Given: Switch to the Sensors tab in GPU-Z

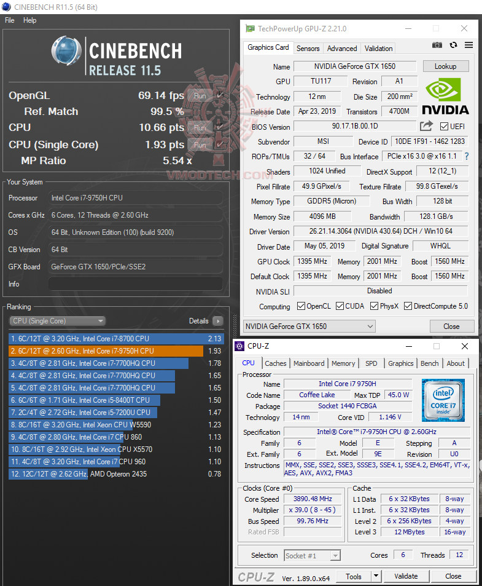Looking at the screenshot, I should tap(308, 48).
